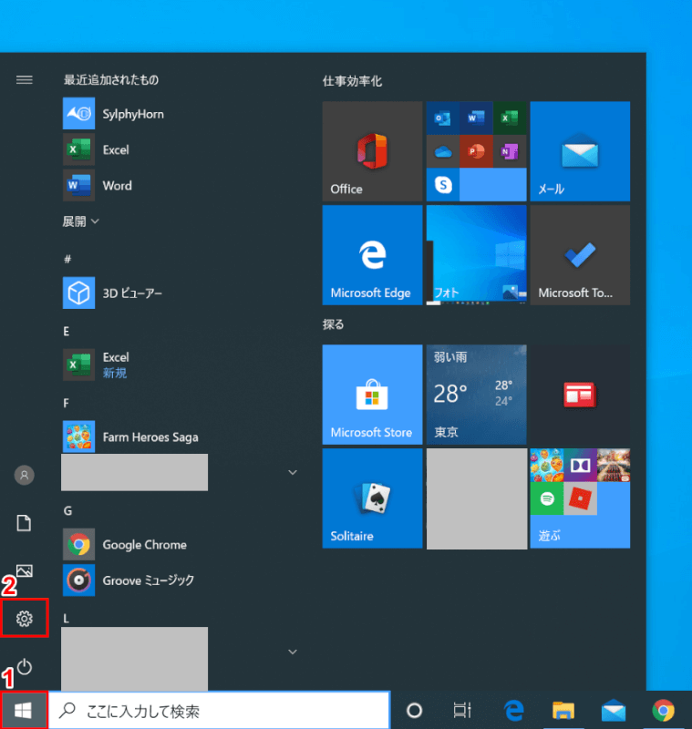Click the user account avatar
The width and height of the screenshot is (692, 729).
coord(25,475)
